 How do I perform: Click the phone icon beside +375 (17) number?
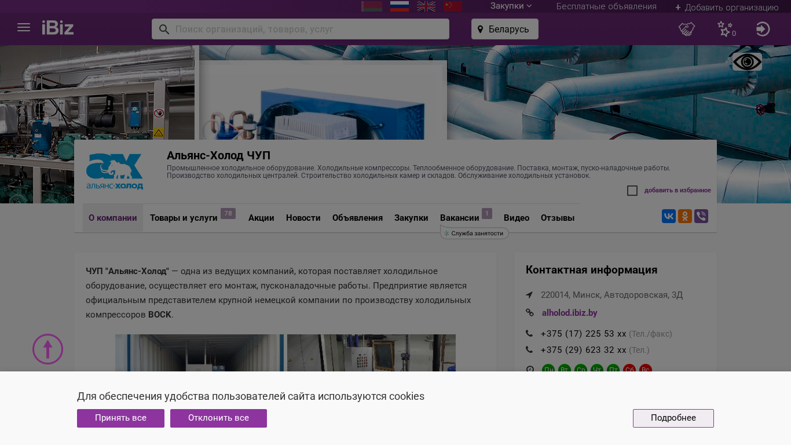coord(529,334)
